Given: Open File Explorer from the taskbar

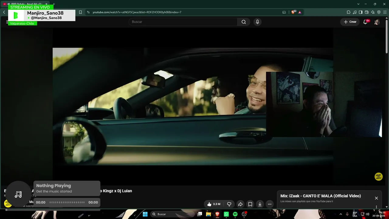Looking at the screenshot, I should pos(208,214).
